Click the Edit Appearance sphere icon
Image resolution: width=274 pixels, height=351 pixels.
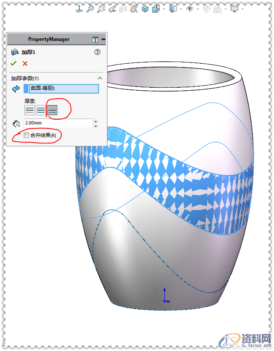click(207, 9)
